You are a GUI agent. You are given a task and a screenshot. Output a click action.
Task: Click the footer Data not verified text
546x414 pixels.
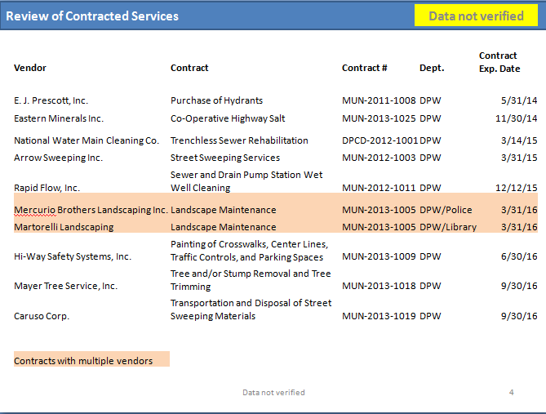pos(273,393)
